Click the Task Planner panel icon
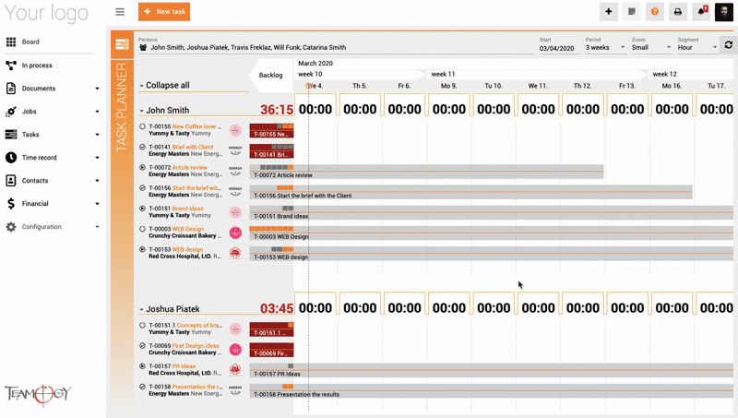 [x=122, y=44]
